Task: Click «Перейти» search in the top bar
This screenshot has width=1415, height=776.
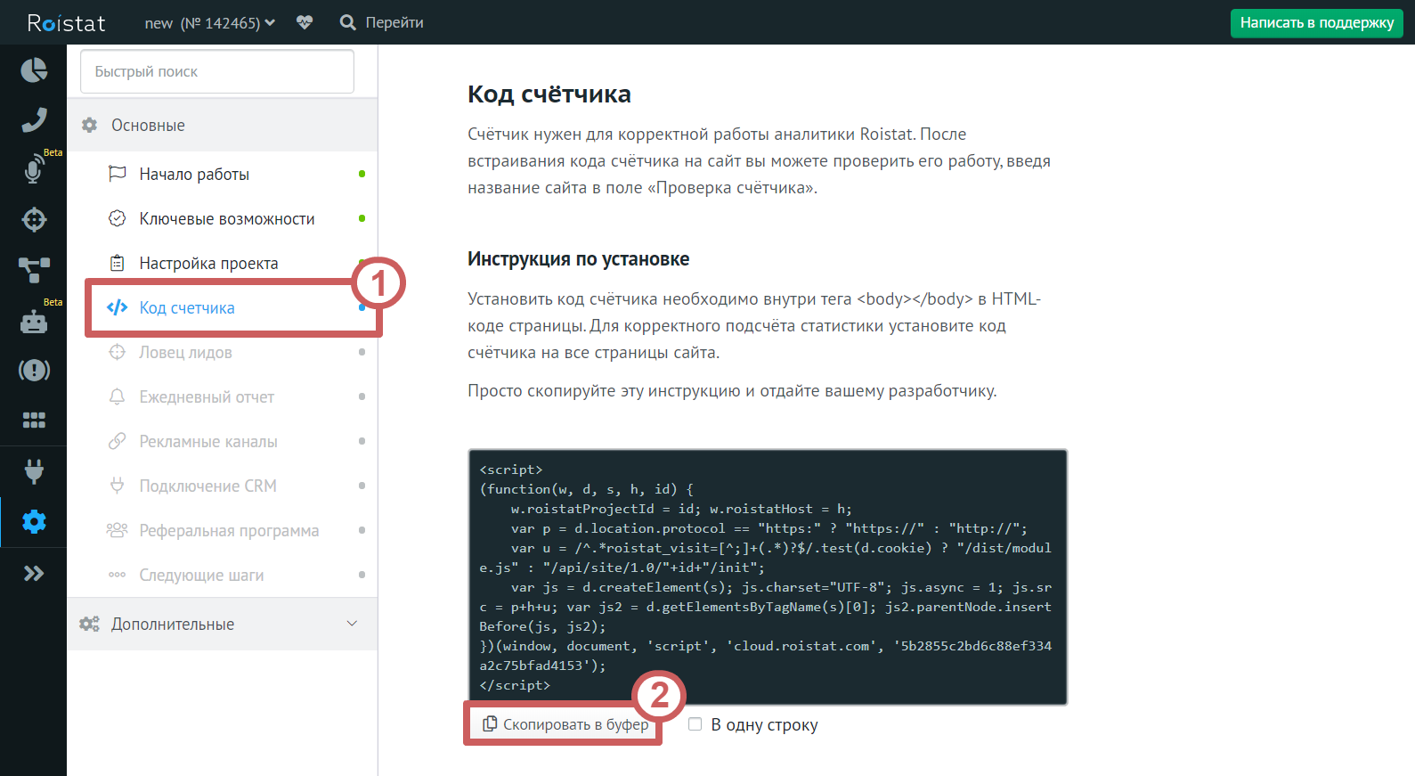Action: pos(382,23)
